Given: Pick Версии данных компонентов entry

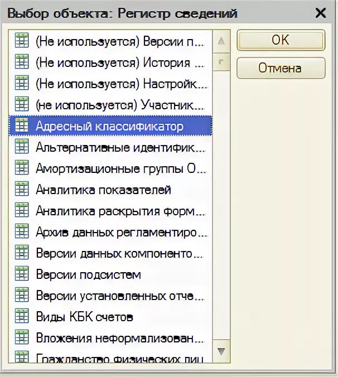Looking at the screenshot, I should click(110, 253).
